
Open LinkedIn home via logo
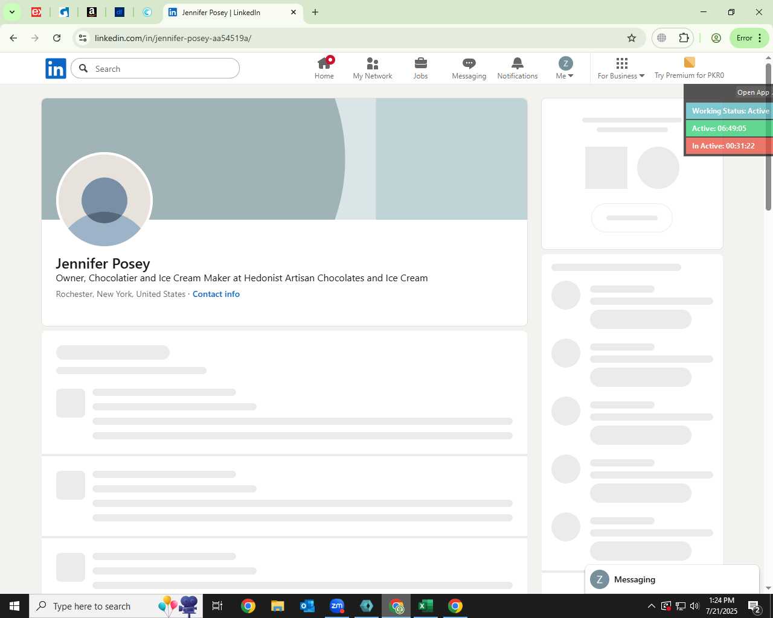click(56, 69)
